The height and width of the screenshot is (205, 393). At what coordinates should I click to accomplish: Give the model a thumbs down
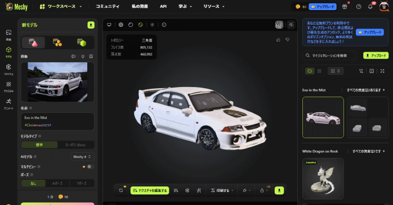pos(288,40)
